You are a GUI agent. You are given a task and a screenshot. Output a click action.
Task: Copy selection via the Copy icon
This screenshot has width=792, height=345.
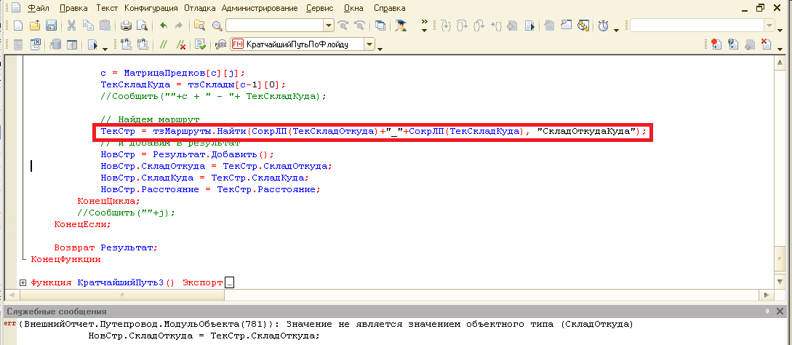(89, 25)
